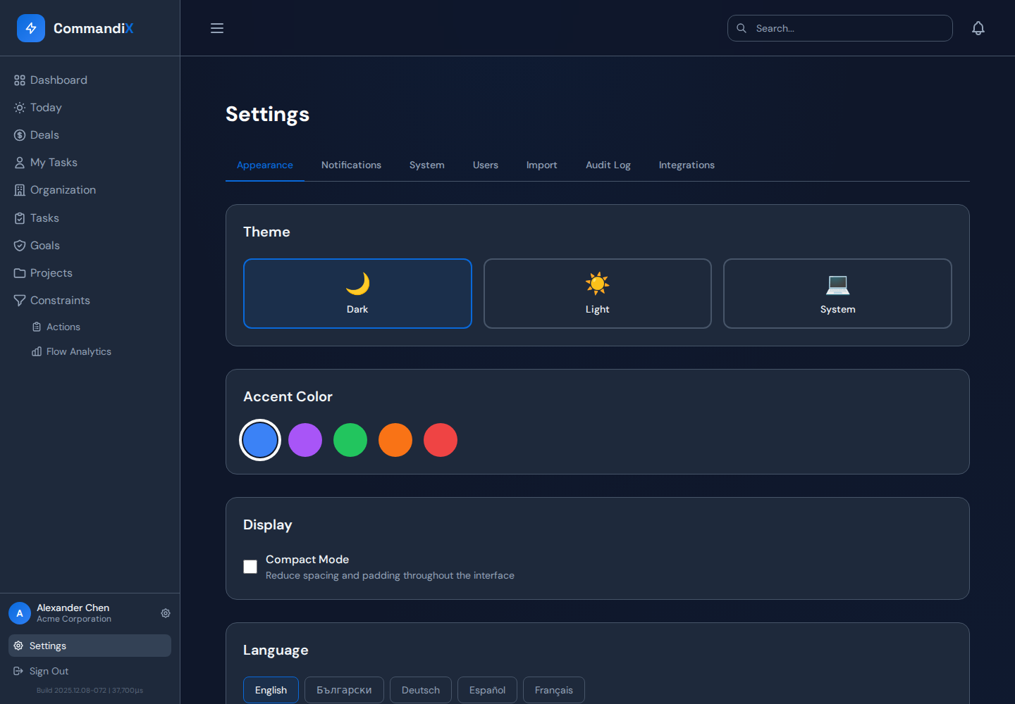Click the laptop icon in System theme

coord(837,284)
